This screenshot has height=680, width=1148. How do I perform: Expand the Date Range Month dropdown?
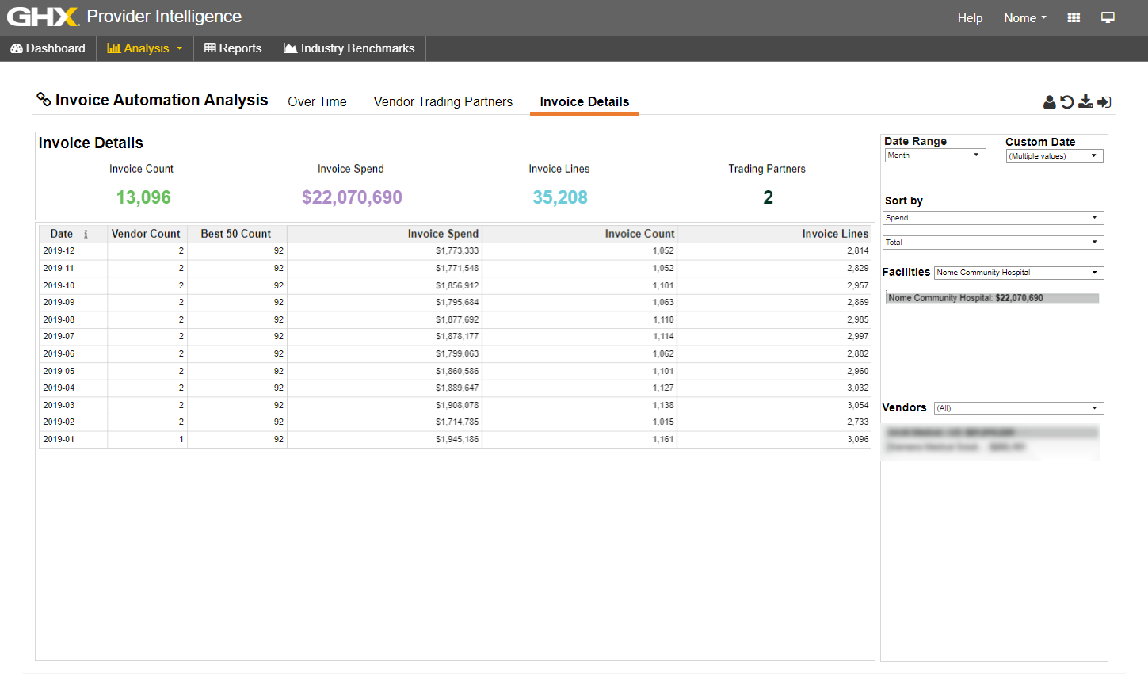935,155
